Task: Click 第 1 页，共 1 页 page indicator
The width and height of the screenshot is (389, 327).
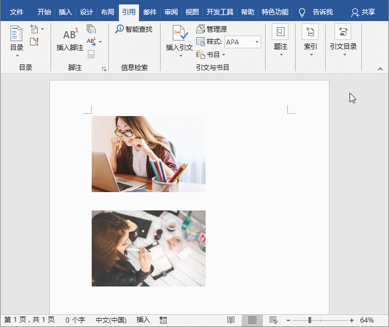Action: point(29,320)
